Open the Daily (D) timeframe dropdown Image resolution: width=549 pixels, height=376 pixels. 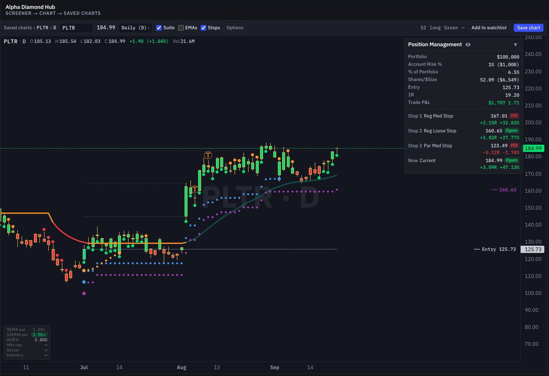click(x=135, y=27)
